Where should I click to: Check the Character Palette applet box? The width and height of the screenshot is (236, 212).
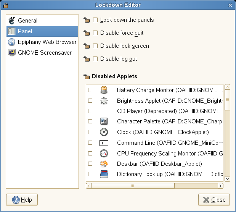point(90,121)
